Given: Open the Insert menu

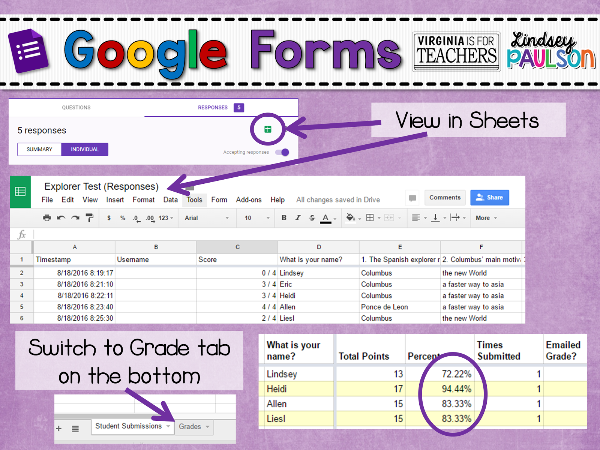Looking at the screenshot, I should [115, 200].
